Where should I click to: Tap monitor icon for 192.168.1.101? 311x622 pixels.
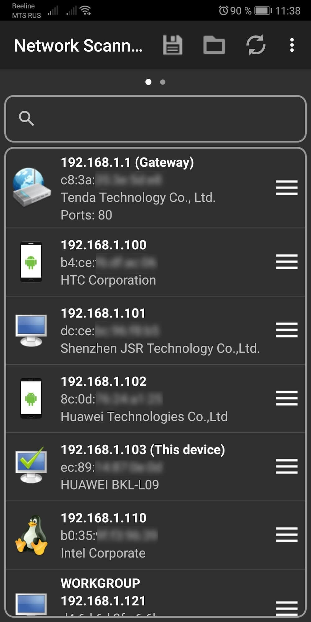tap(31, 330)
